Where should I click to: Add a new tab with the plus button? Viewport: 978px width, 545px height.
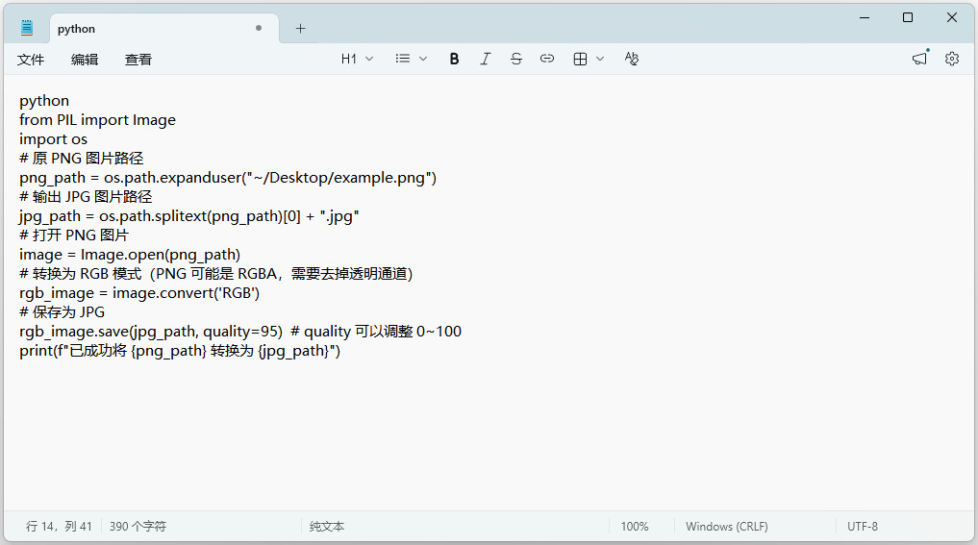click(300, 28)
